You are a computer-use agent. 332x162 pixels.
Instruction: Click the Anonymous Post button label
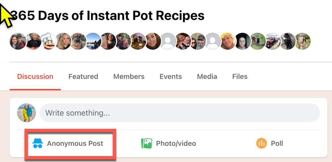tap(75, 143)
